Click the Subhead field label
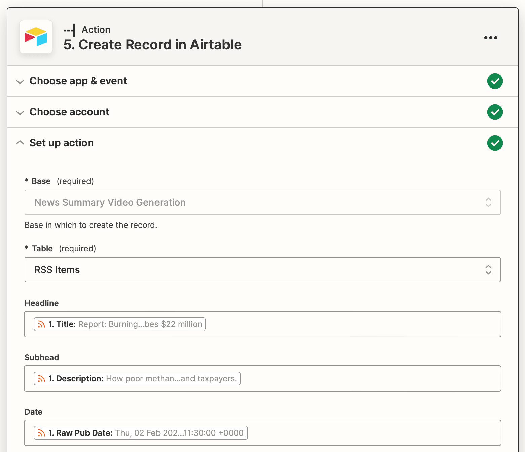The height and width of the screenshot is (452, 525). click(x=42, y=357)
